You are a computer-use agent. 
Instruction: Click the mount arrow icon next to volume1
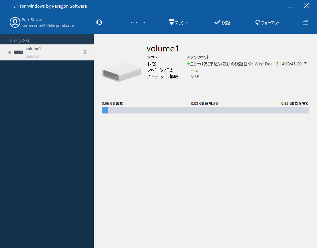coord(85,52)
